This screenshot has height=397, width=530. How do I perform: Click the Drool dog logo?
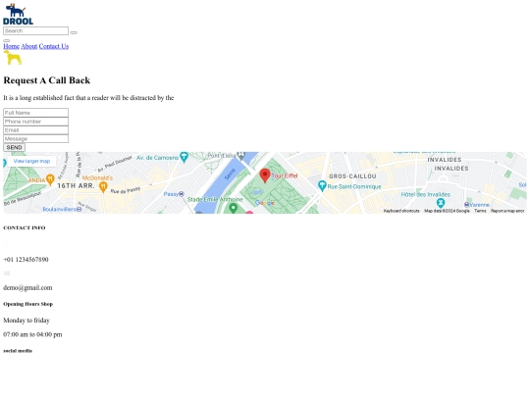[x=19, y=14]
